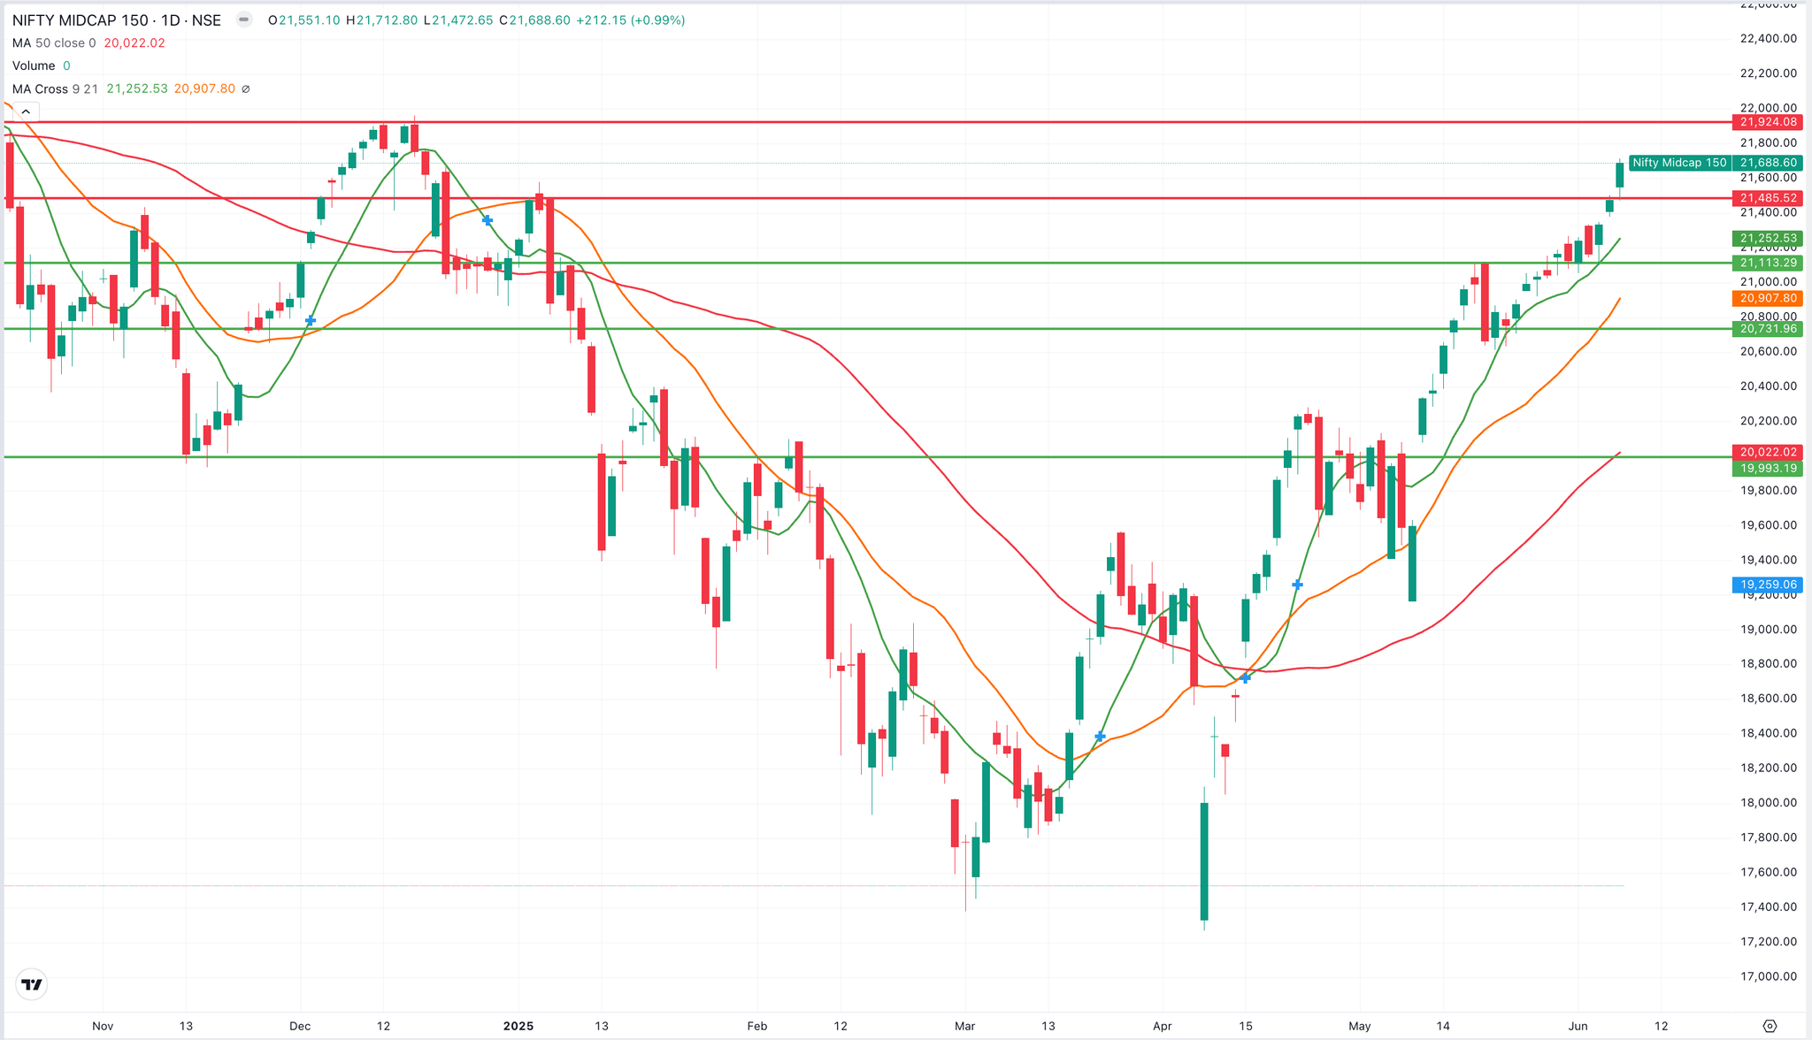1812x1040 pixels.
Task: Click the Feb label on the time axis
Action: [756, 1026]
